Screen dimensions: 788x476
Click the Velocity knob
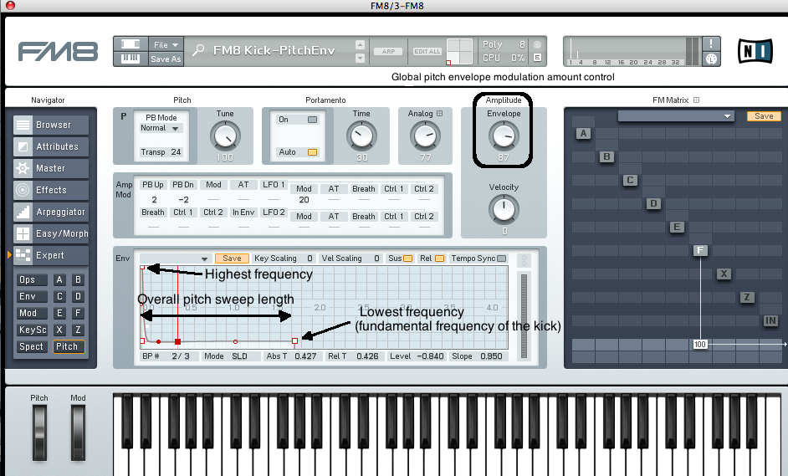pos(504,210)
